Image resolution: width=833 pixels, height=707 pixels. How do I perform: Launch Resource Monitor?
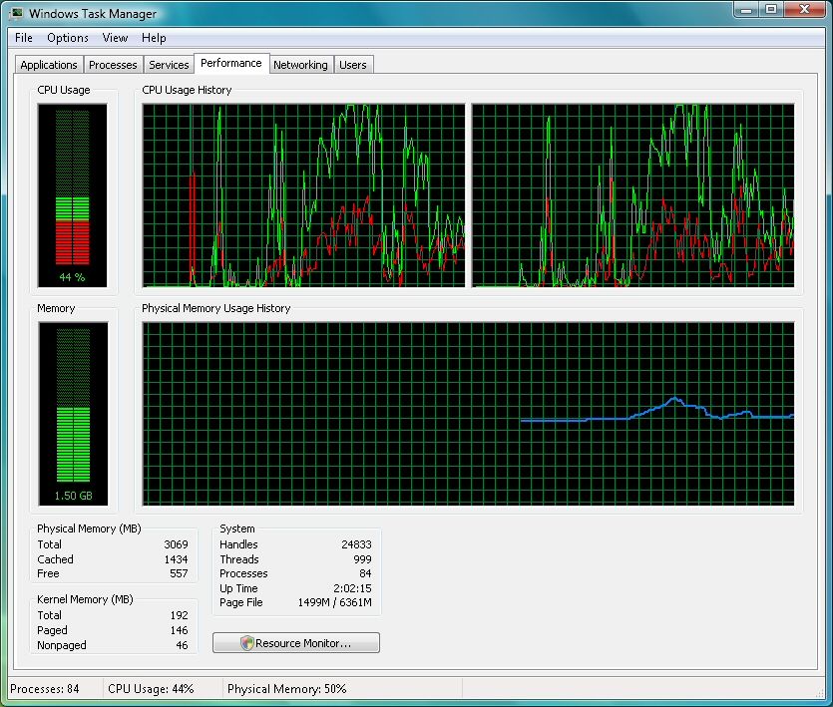pyautogui.click(x=295, y=642)
